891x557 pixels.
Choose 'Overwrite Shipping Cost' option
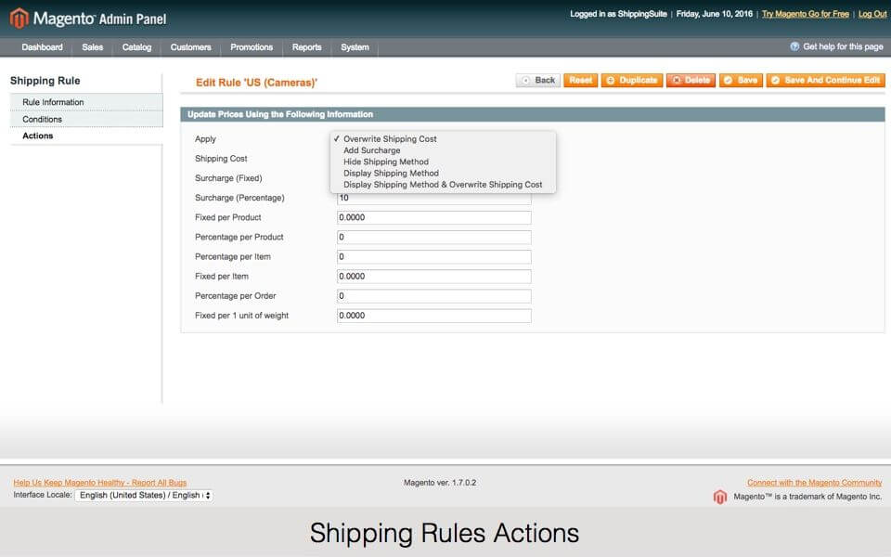pyautogui.click(x=443, y=138)
